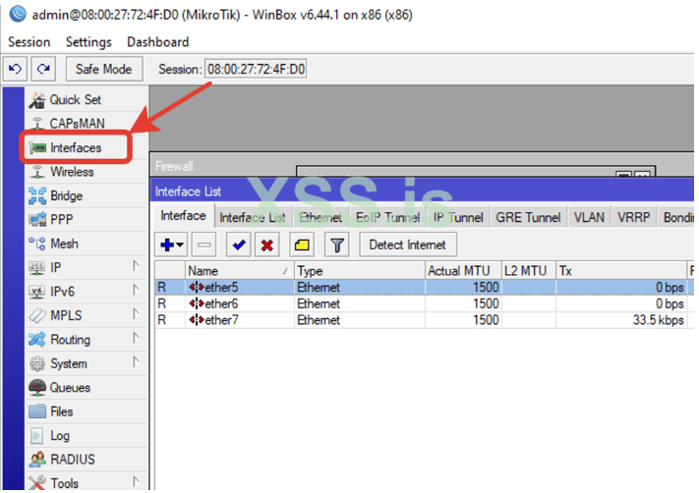Select the ether7 interface row
699x493 pixels.
coord(424,320)
